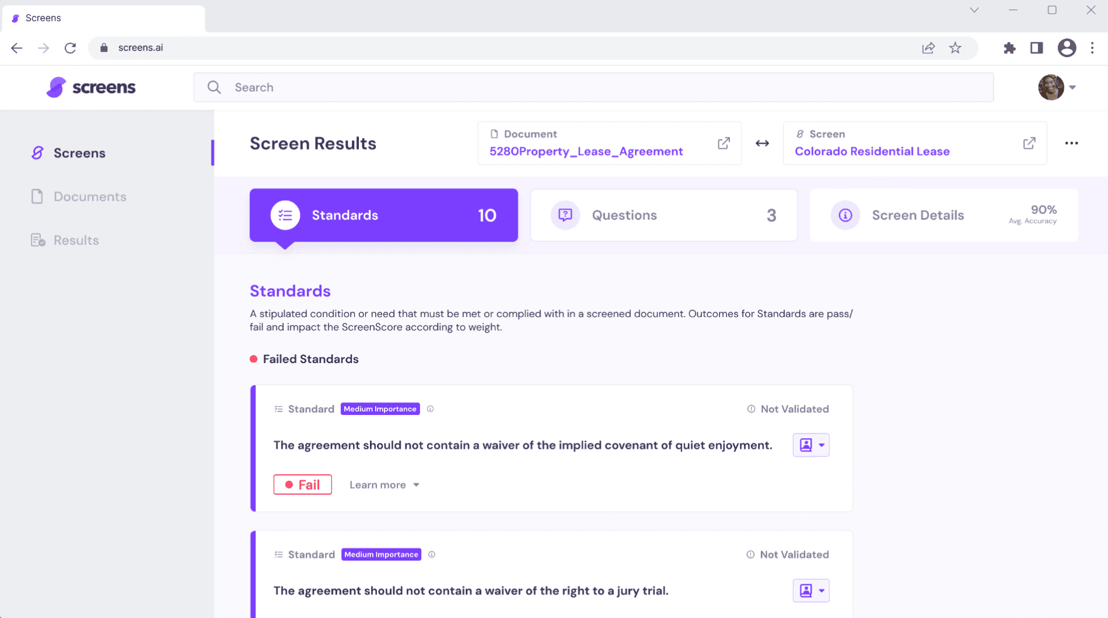Click the Colorado Residential Lease link

tap(872, 151)
